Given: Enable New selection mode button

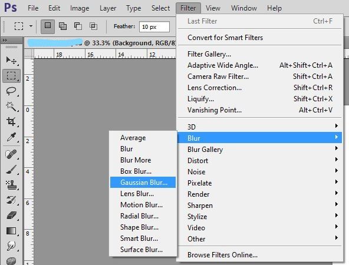Looking at the screenshot, I should (48, 26).
